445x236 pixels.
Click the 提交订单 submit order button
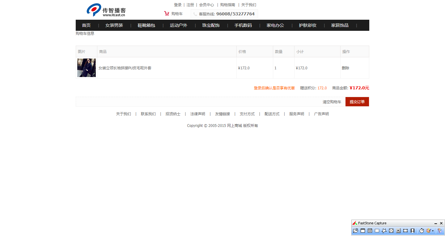(x=357, y=102)
